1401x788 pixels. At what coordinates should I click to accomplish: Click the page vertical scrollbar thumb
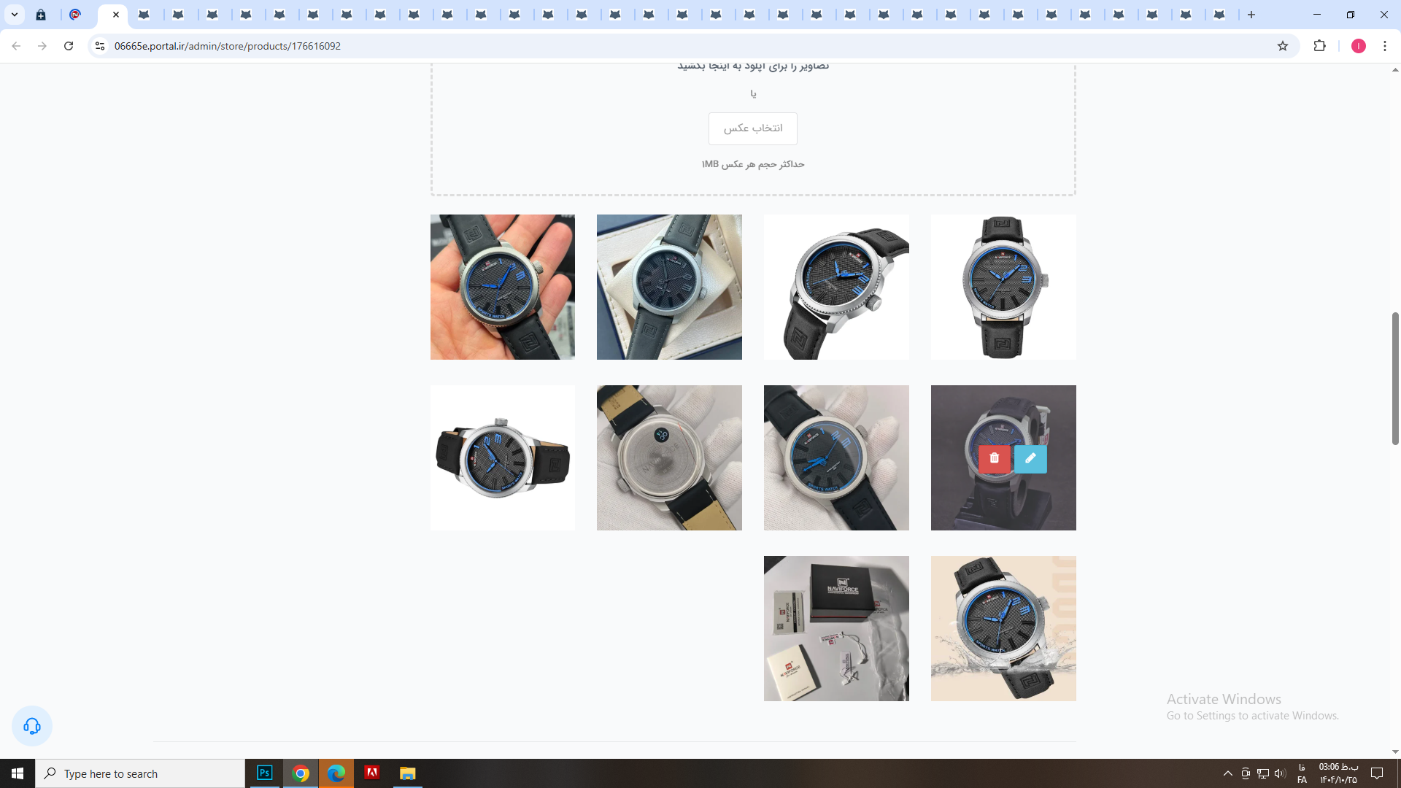tap(1394, 378)
